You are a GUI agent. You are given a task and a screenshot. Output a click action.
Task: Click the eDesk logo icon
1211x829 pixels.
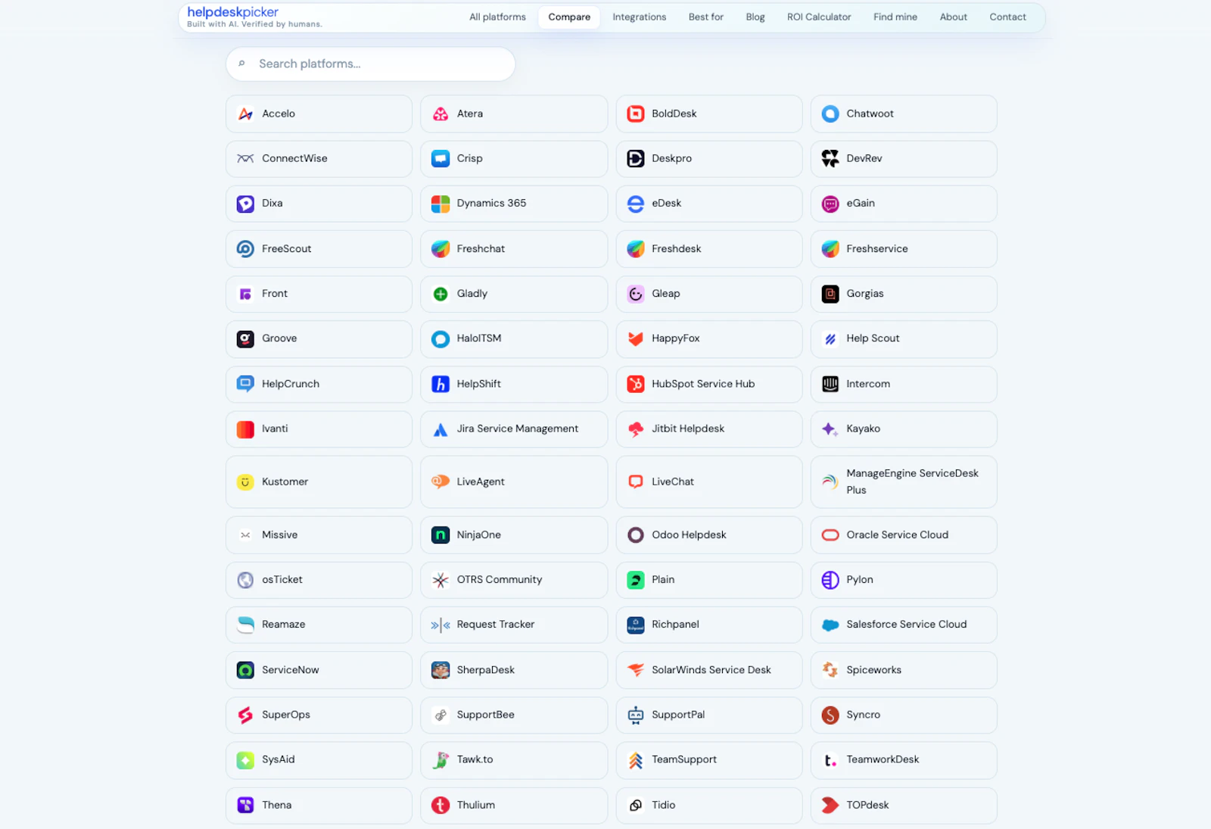click(636, 204)
